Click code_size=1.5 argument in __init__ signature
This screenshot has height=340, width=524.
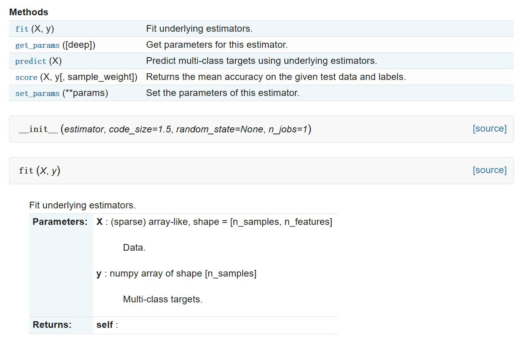[140, 129]
